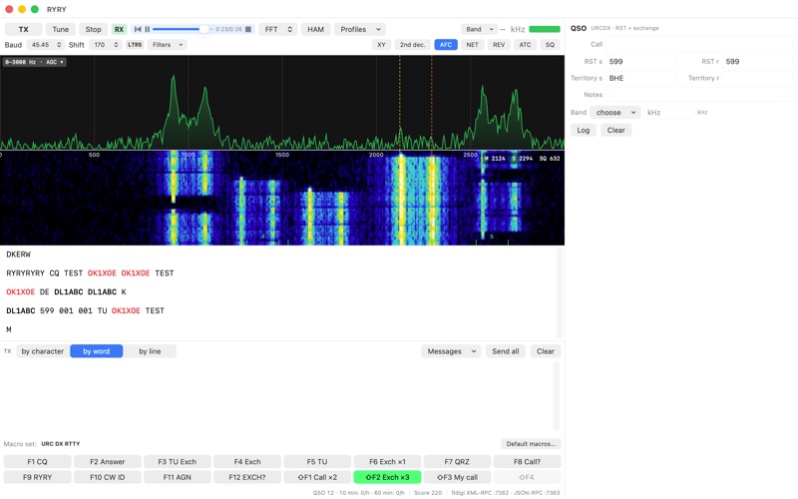This screenshot has width=798, height=499.
Task: Stop playback with the square icon
Action: coord(248,29)
